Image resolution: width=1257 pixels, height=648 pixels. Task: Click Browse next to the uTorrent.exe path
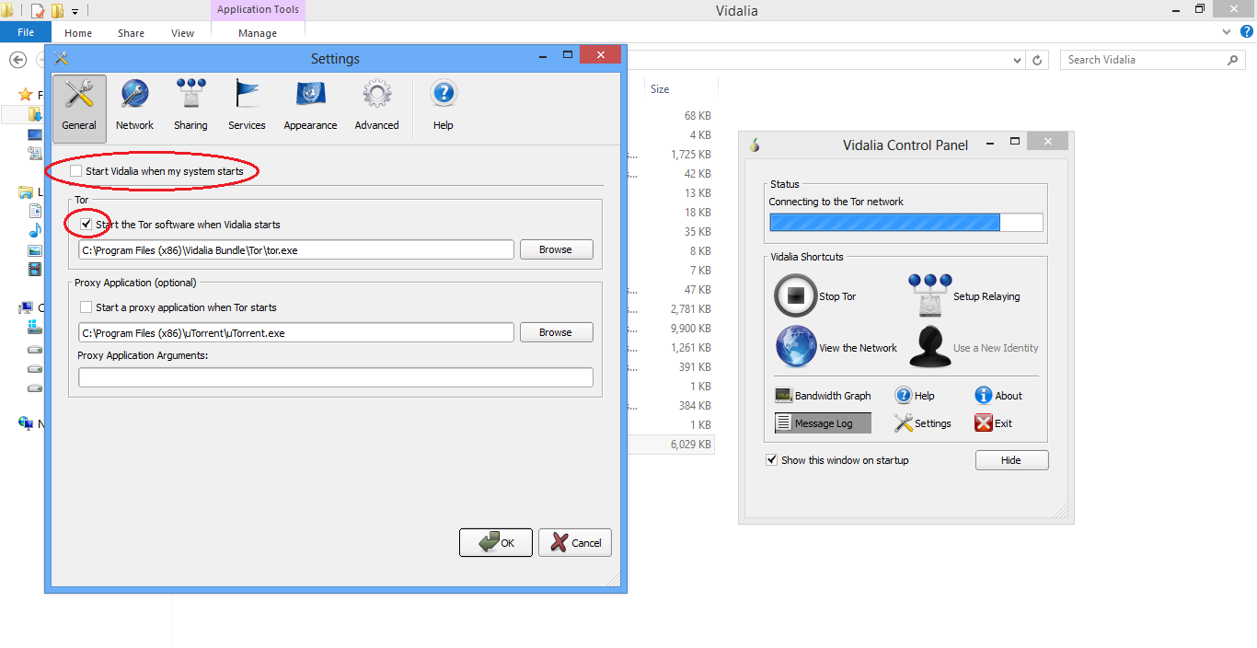pos(556,332)
